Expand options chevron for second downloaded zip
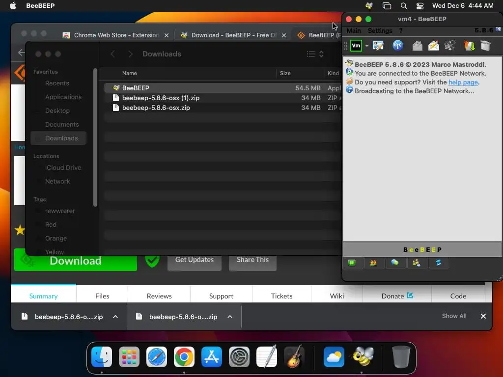 [230, 317]
